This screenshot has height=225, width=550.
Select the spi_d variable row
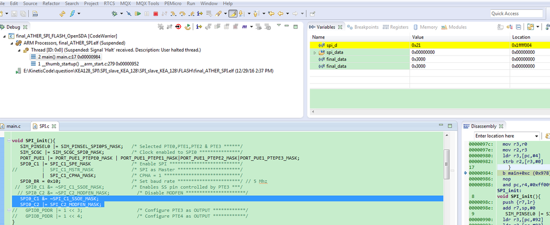430,45
